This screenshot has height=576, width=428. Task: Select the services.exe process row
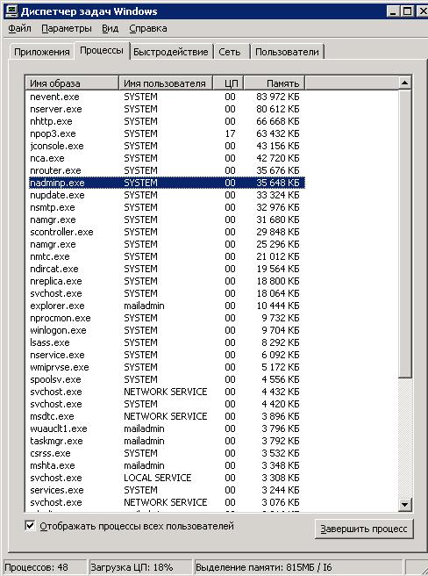point(167,491)
